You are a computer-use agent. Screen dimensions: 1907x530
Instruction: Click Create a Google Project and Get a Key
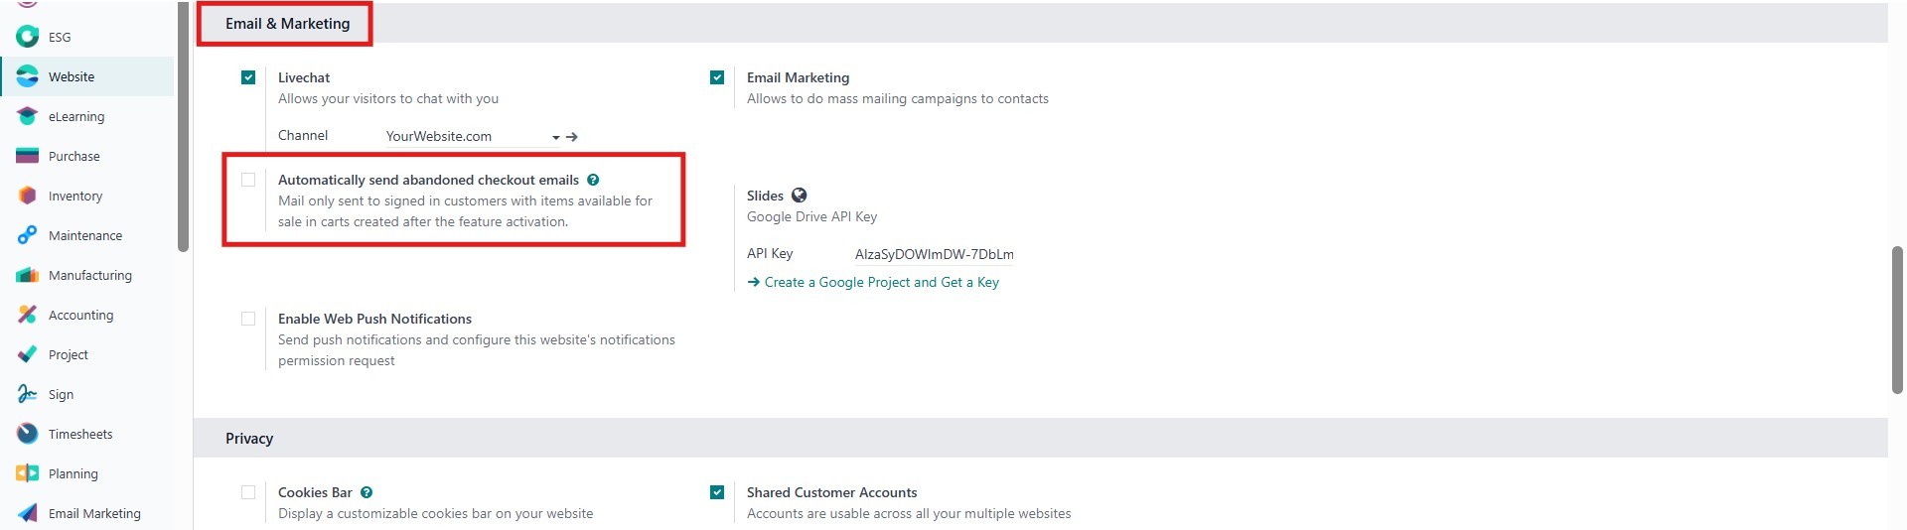pyautogui.click(x=880, y=282)
